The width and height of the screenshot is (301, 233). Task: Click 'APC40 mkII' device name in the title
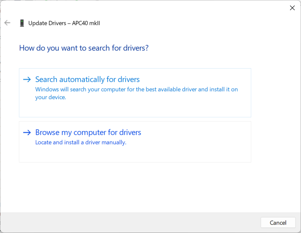86,23
